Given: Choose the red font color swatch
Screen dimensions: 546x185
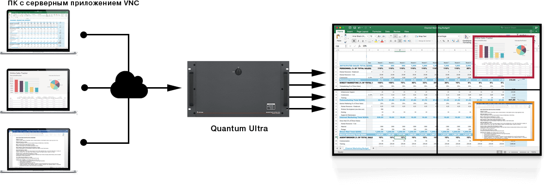Looking at the screenshot, I should coord(382,41).
